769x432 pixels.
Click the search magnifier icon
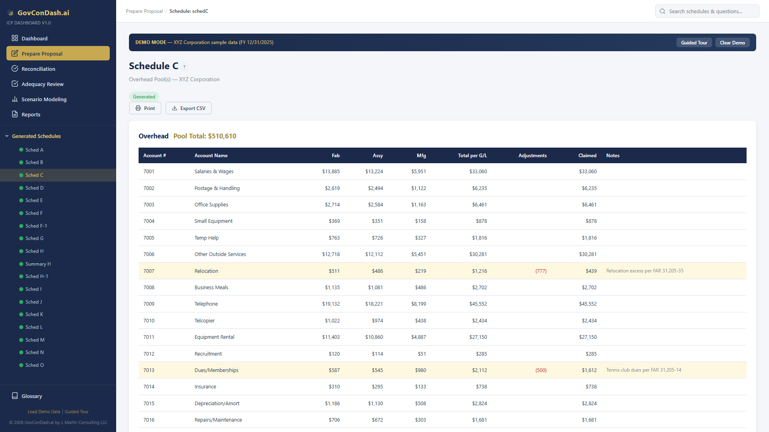click(662, 11)
